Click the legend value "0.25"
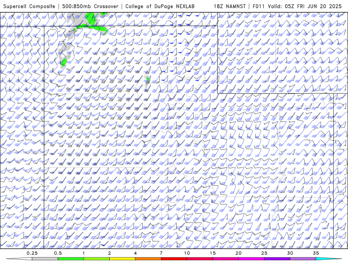 32,253
